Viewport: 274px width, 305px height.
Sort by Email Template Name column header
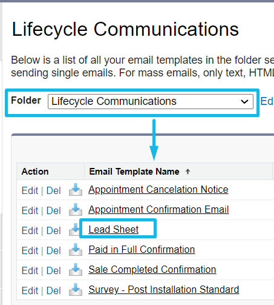coord(134,172)
